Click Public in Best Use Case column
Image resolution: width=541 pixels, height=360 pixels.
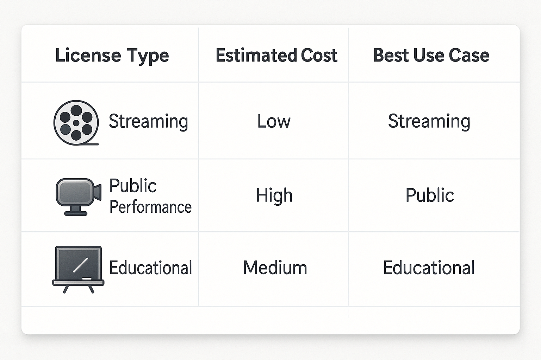[x=429, y=195]
